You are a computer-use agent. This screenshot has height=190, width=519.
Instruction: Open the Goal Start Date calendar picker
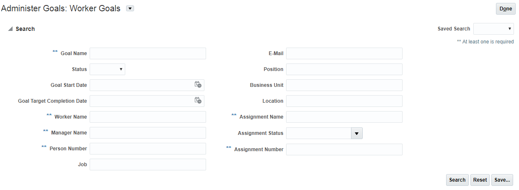pos(198,85)
